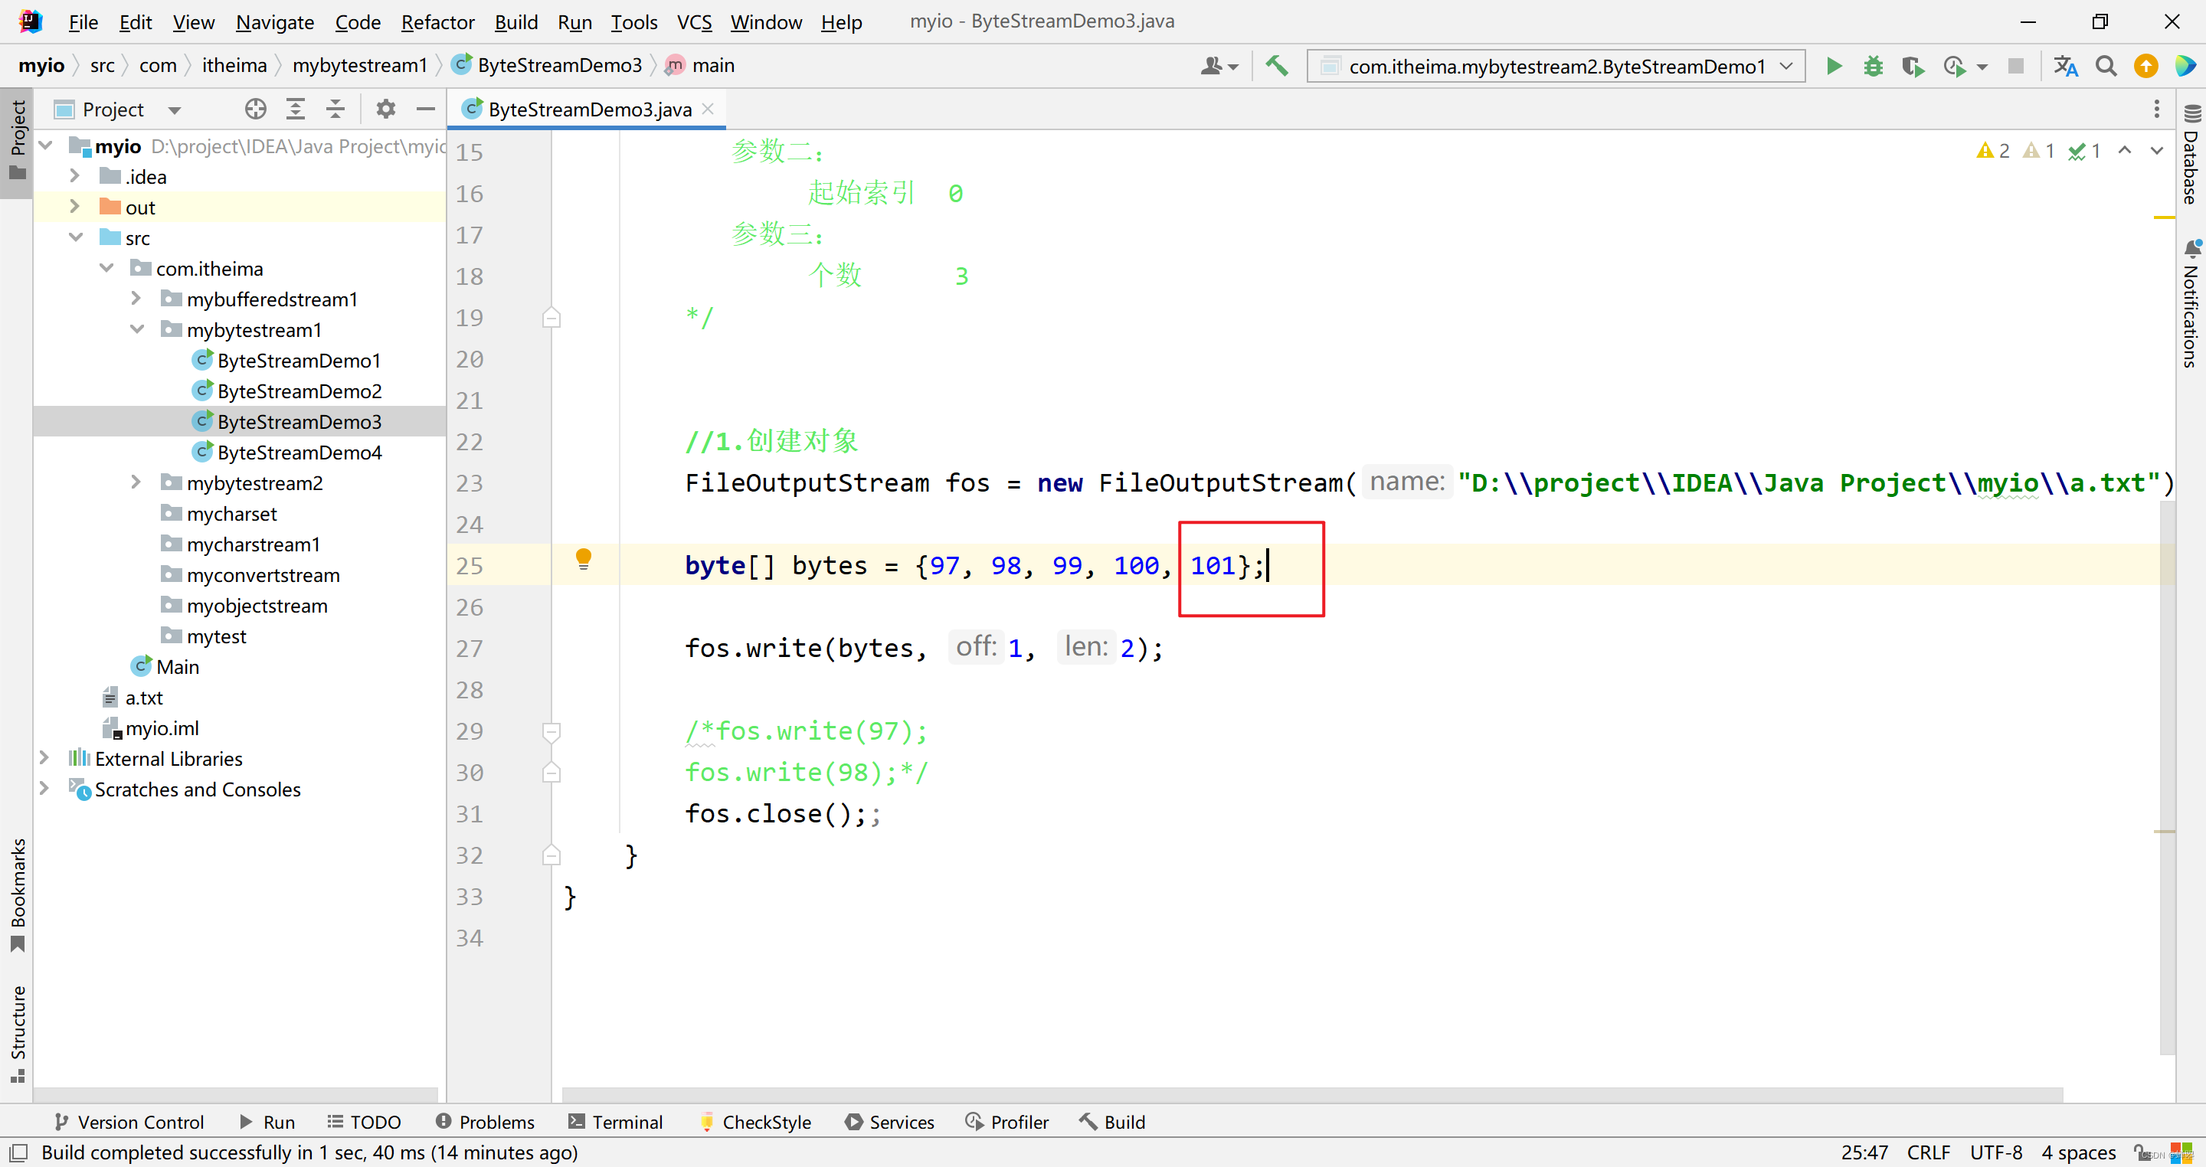The image size is (2206, 1167).
Task: Select the ByteStreamDemo3.java editor tab
Action: tap(589, 109)
